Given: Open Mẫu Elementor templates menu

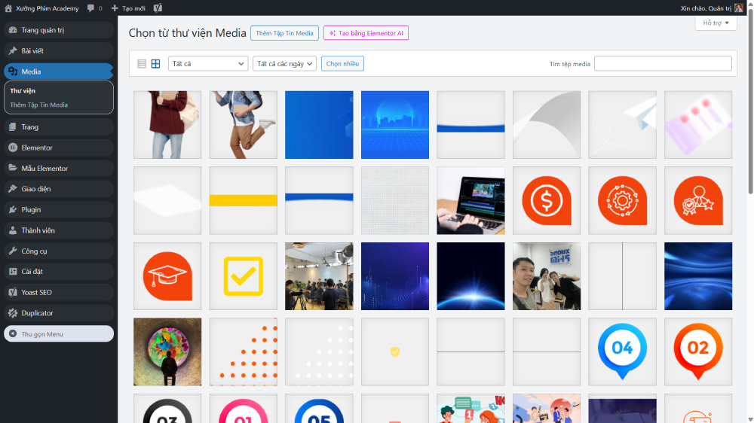Looking at the screenshot, I should coord(59,168).
